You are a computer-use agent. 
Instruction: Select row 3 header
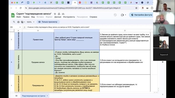pyautogui.click(x=11, y=62)
